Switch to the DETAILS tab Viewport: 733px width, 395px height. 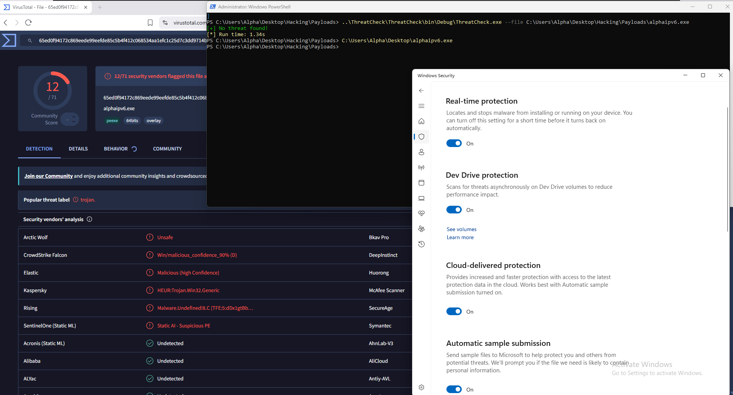(78, 149)
